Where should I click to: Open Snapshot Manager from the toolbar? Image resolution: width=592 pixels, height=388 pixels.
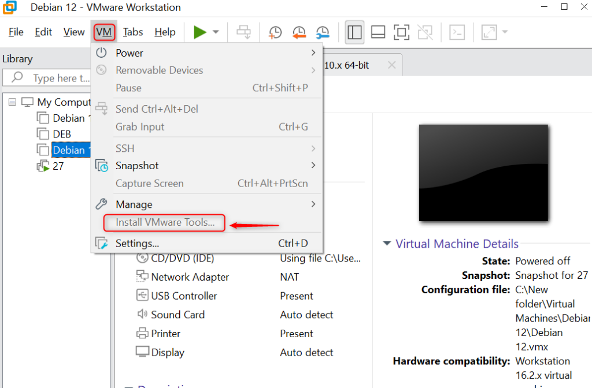(322, 32)
